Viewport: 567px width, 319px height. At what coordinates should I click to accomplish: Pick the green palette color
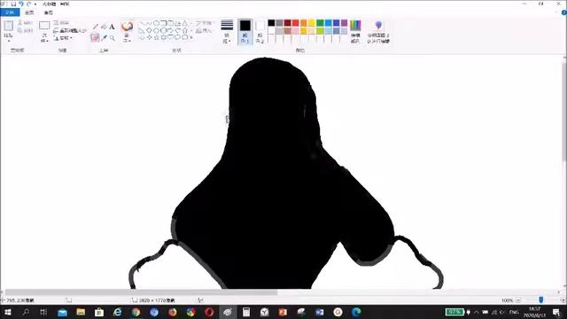pyautogui.click(x=320, y=23)
